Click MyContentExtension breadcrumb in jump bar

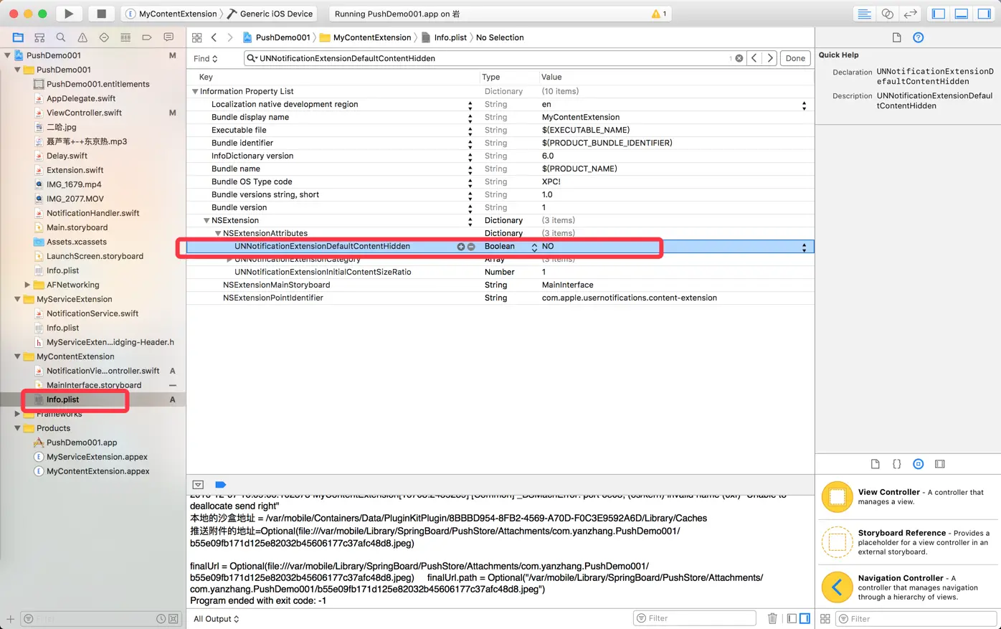coord(366,37)
